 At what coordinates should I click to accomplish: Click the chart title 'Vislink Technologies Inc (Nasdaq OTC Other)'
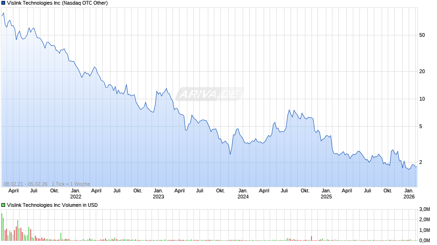pyautogui.click(x=57, y=3)
